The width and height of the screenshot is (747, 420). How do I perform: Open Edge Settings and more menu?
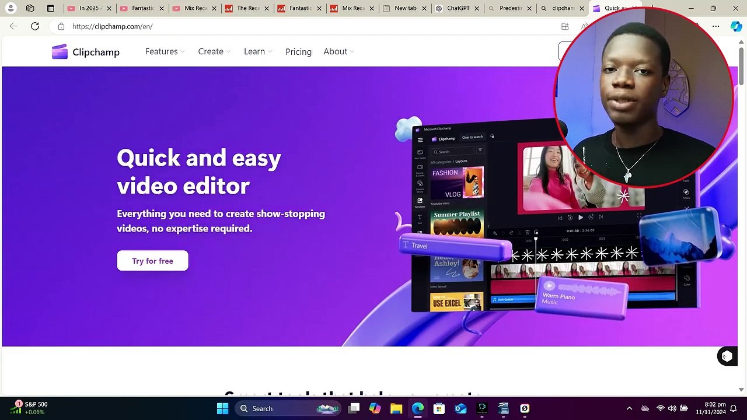(x=716, y=26)
